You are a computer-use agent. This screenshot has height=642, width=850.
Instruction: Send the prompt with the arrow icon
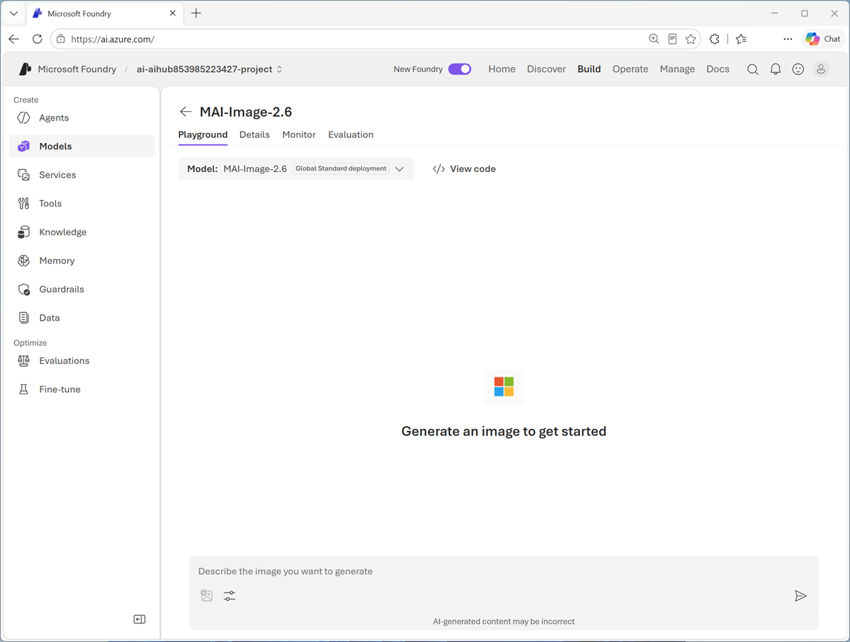click(x=800, y=596)
